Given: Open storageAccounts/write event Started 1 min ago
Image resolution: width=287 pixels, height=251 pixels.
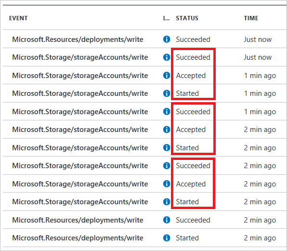Looking at the screenshot, I should point(80,93).
